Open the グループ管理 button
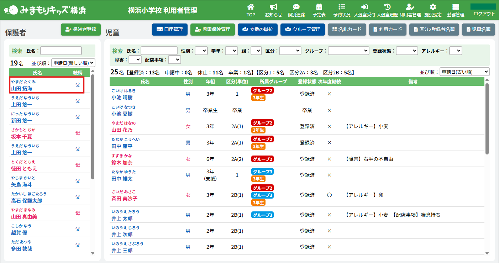This screenshot has width=499, height=263. [303, 30]
